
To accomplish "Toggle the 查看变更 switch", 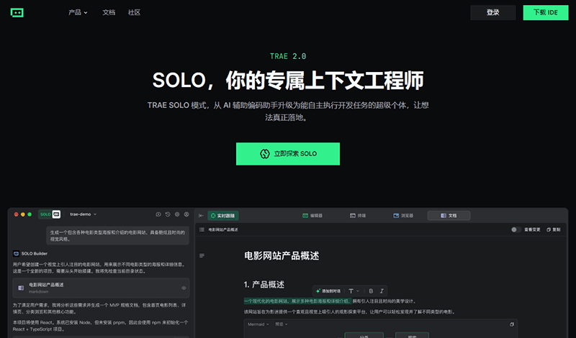I will click(516, 229).
